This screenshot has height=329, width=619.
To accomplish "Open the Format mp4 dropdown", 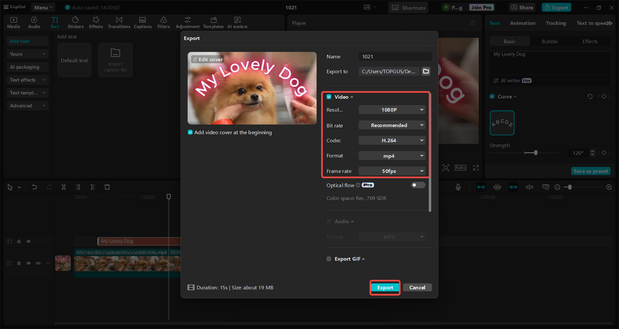I will point(392,156).
